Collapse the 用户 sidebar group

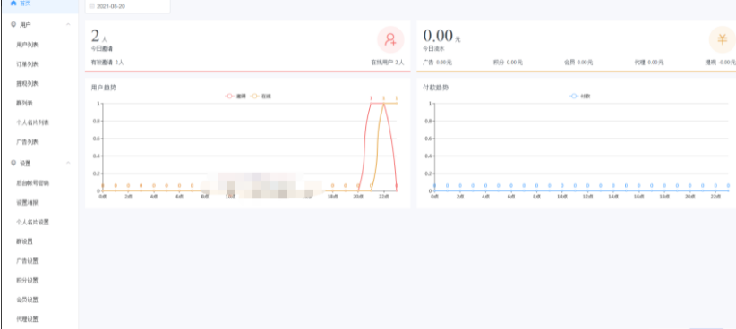tap(68, 24)
